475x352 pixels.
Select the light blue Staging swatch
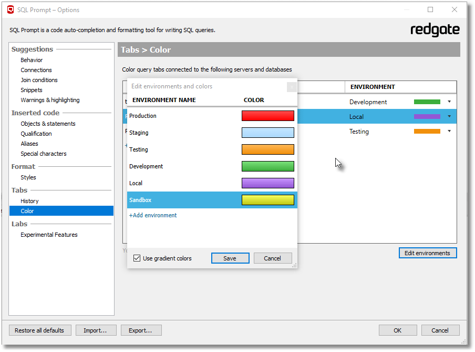point(267,133)
